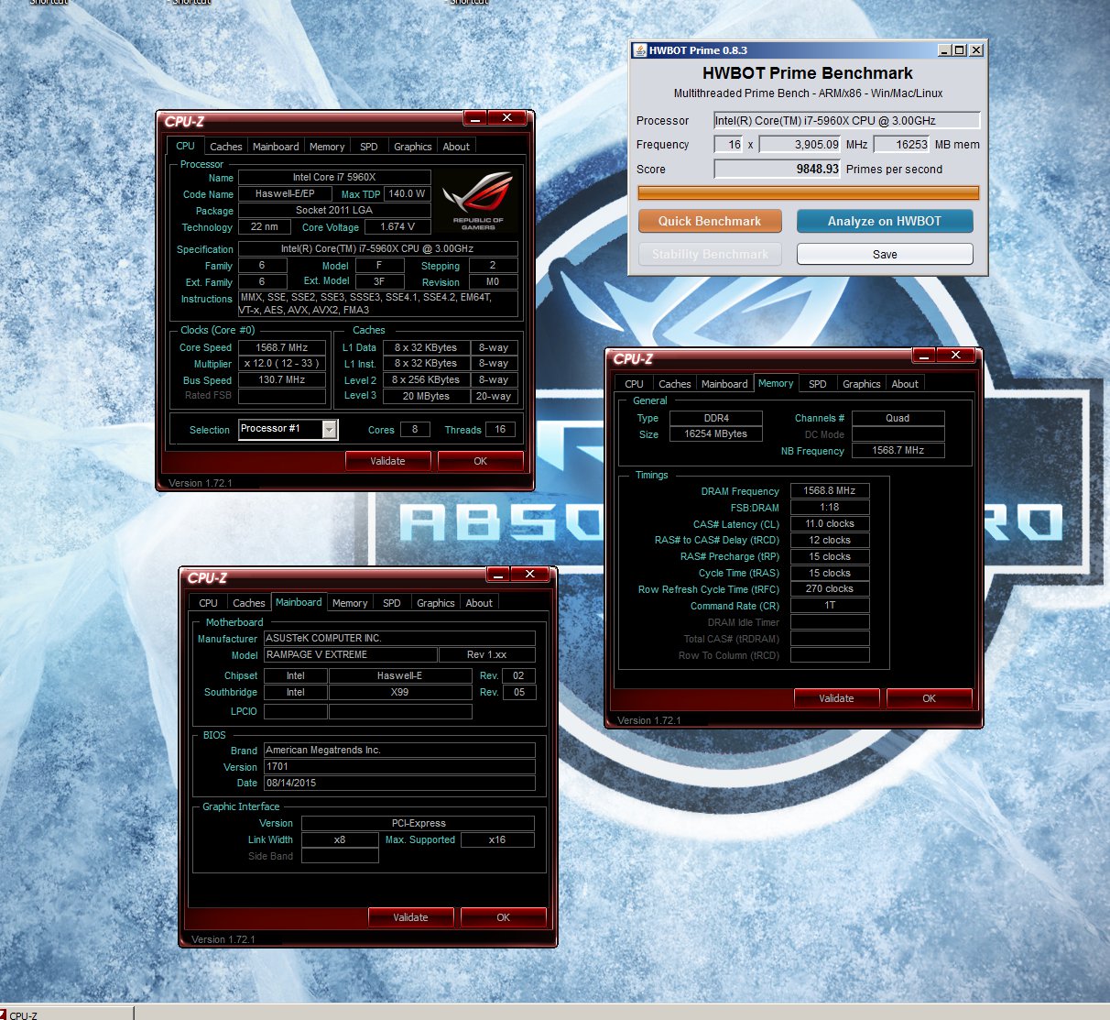Select Mainboard tab in CPU-Z Memory window
Viewport: 1110px width, 1020px height.
[724, 384]
